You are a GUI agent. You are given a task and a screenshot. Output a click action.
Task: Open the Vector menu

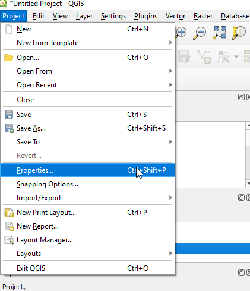[175, 16]
